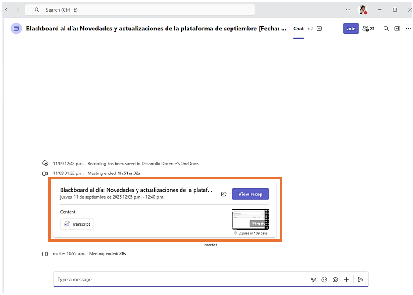Play the 35m recording thumbnail

[x=251, y=219]
